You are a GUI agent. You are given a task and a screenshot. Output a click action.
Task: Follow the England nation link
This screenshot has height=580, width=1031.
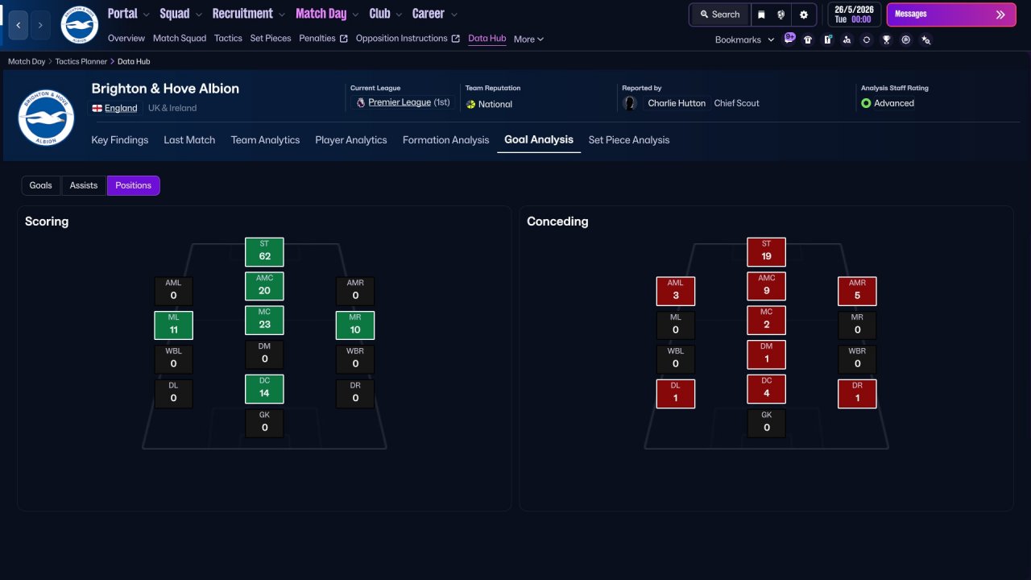tap(121, 108)
